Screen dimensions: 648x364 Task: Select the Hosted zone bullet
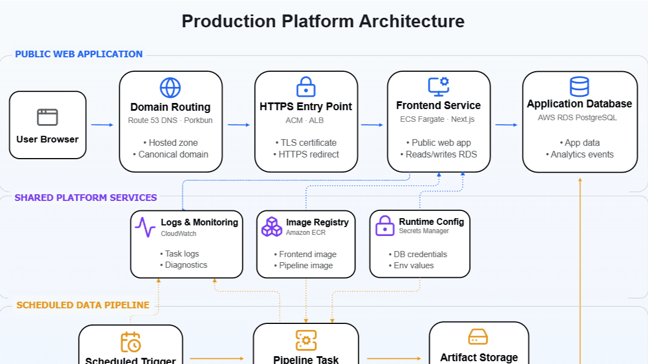(x=170, y=143)
